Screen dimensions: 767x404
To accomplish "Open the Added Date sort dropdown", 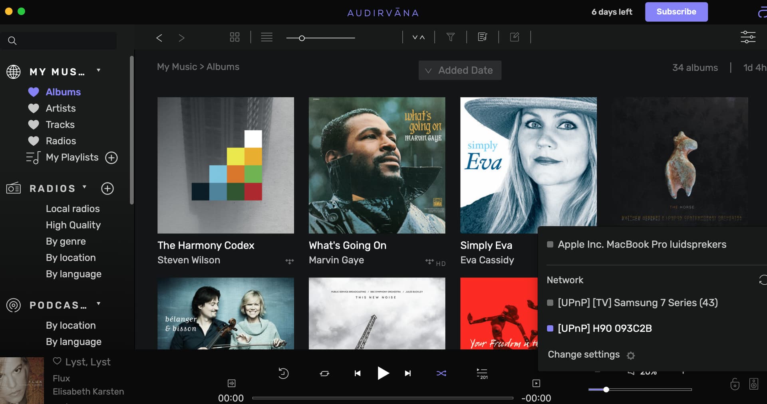I will 460,71.
